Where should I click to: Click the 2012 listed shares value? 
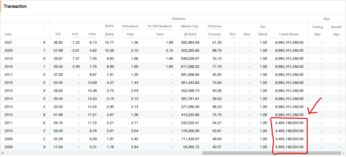coord(289,115)
